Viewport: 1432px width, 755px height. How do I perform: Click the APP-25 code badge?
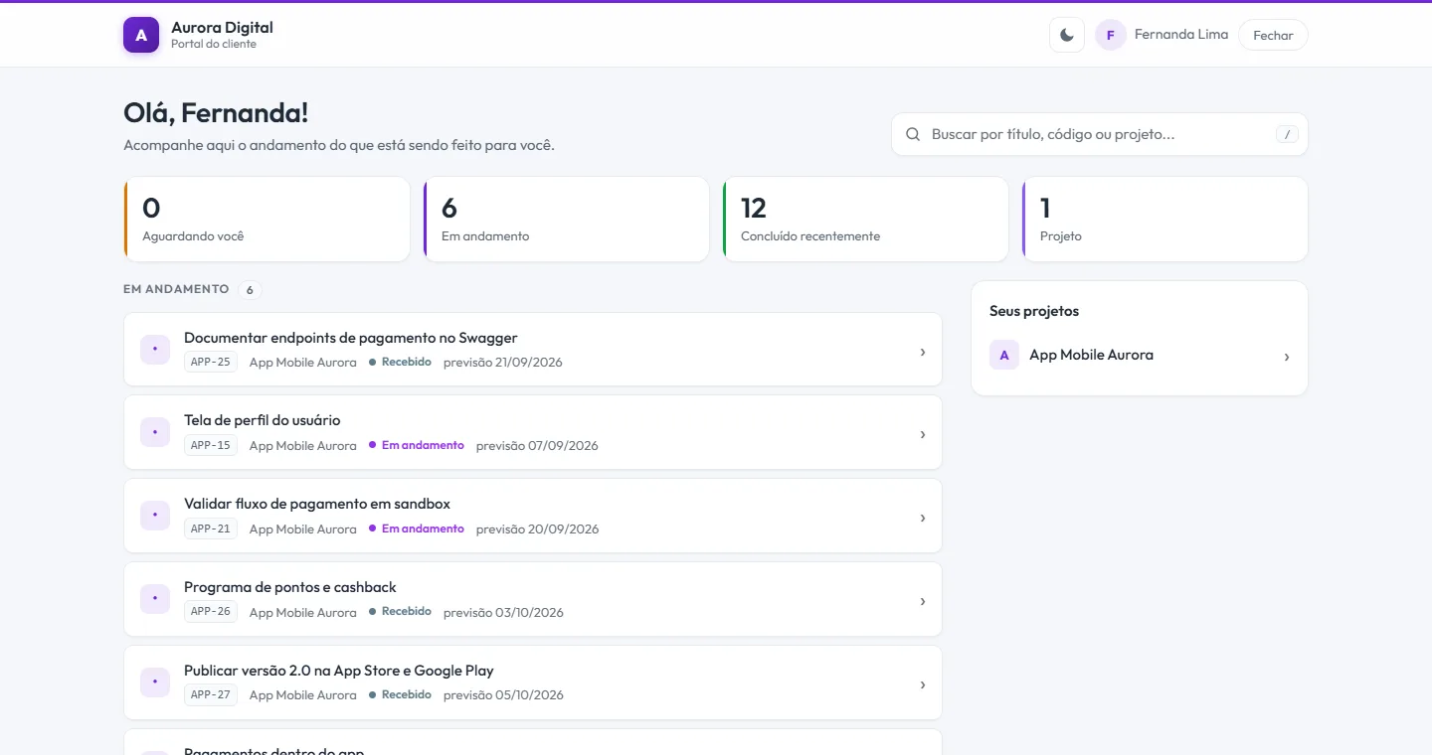(211, 362)
